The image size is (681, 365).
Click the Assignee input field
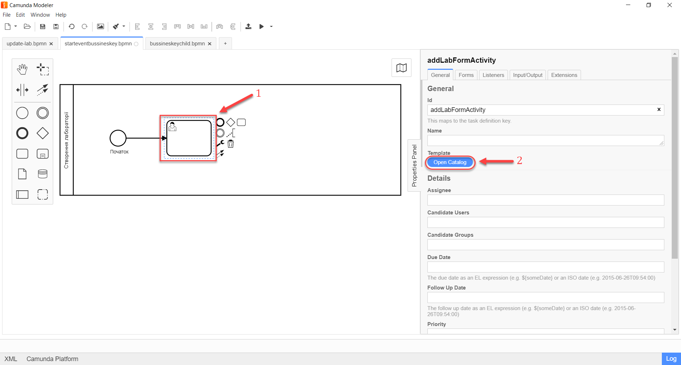(546, 200)
